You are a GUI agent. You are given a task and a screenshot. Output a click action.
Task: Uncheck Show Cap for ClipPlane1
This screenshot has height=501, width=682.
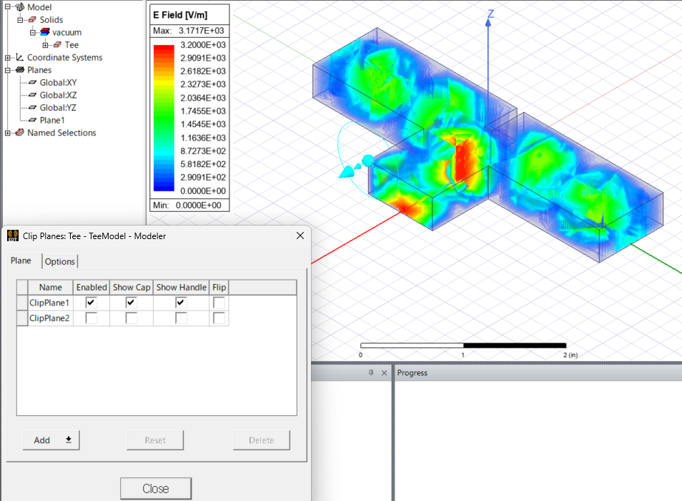[x=131, y=303]
